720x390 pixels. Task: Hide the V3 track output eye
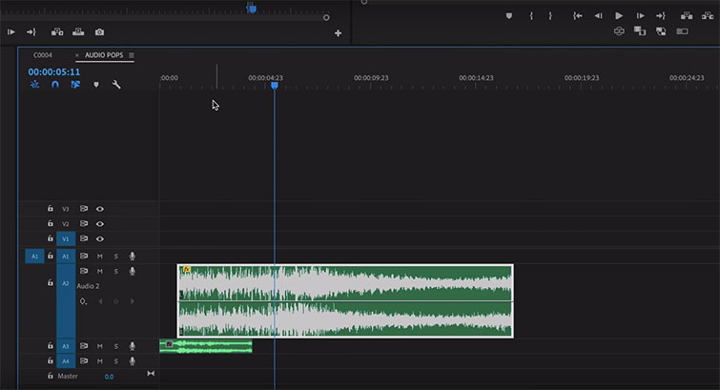pos(99,209)
